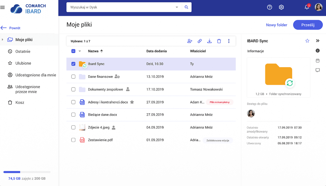This screenshot has width=326, height=186.
Task: Check the Dane finansowe checkbox
Action: (73, 77)
